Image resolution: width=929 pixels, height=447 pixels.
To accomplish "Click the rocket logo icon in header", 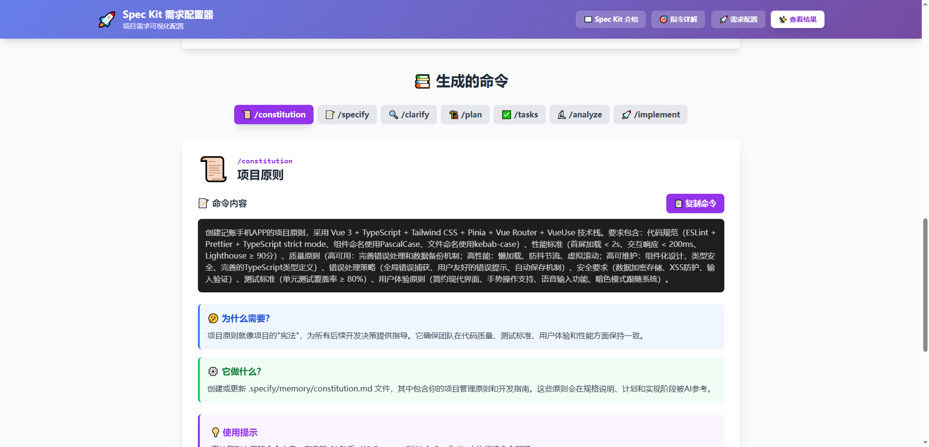I will click(x=107, y=19).
